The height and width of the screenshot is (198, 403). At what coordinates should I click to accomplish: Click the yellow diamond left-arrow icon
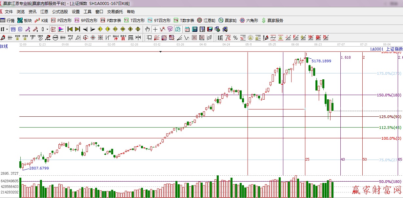pos(100,29)
